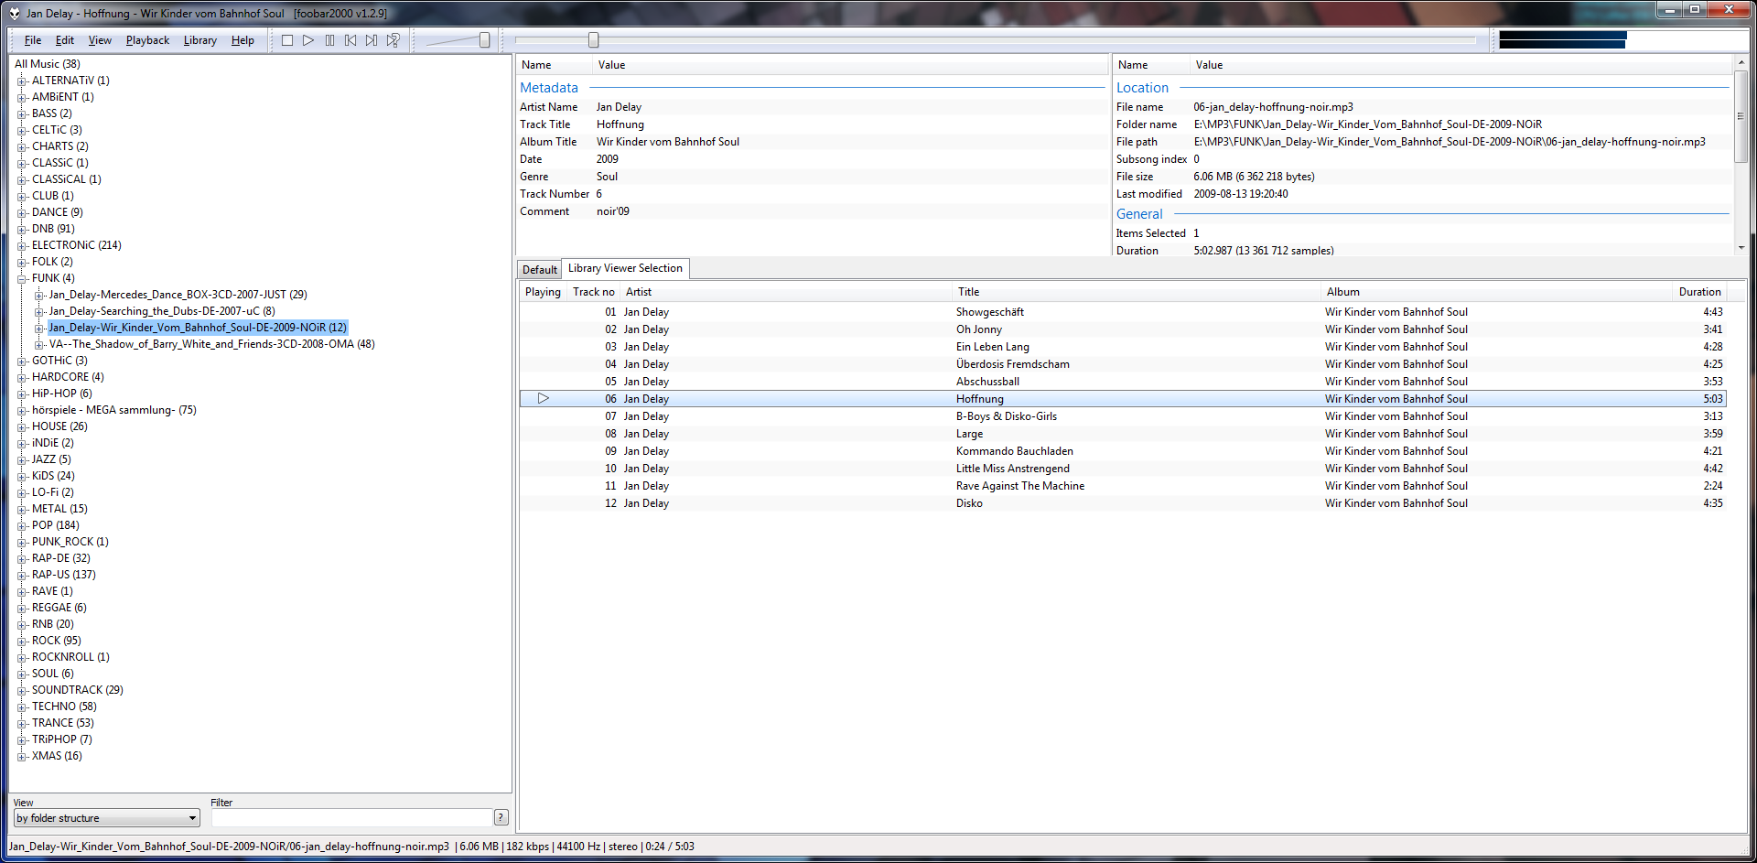1757x863 pixels.
Task: Open the File menu
Action: (x=33, y=40)
